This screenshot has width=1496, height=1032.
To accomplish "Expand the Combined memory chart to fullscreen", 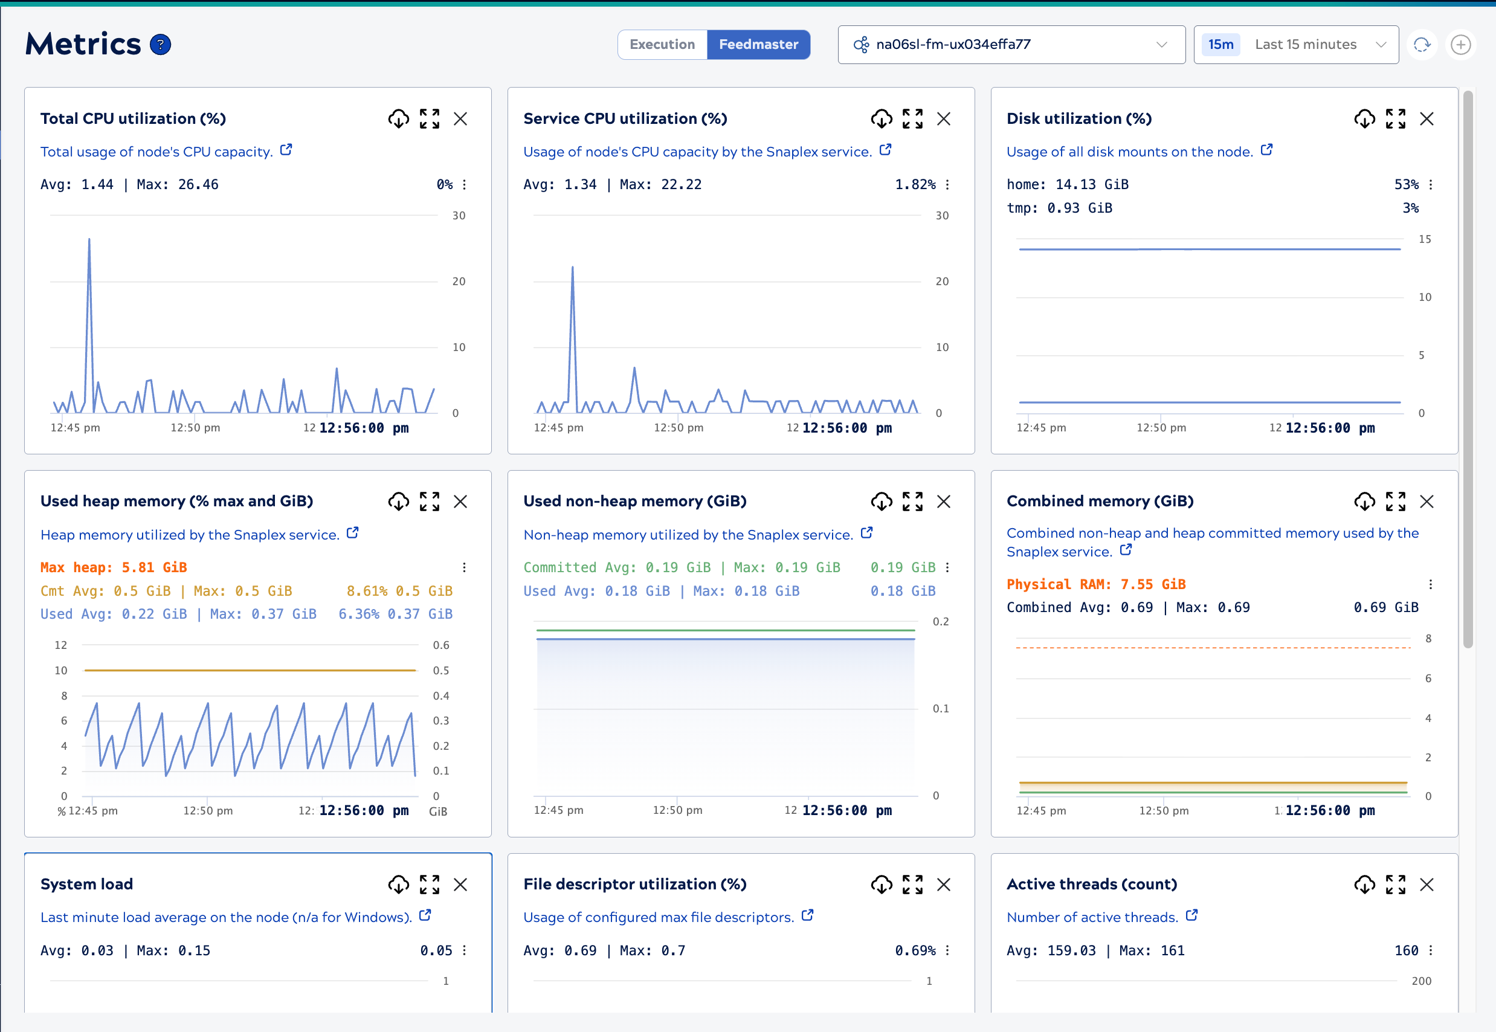I will [x=1396, y=501].
